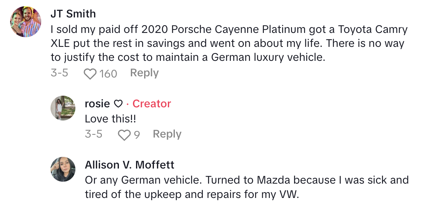Like rosie's 'Love this!!' reply
This screenshot has height=203, width=429.
tap(124, 134)
